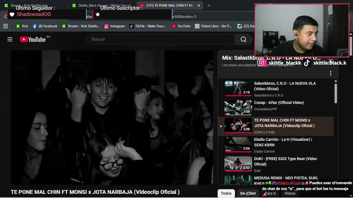Open the Eladio Carrión La H thumbnail
Image resolution: width=353 pixels, height=198 pixels.
[x=238, y=145]
